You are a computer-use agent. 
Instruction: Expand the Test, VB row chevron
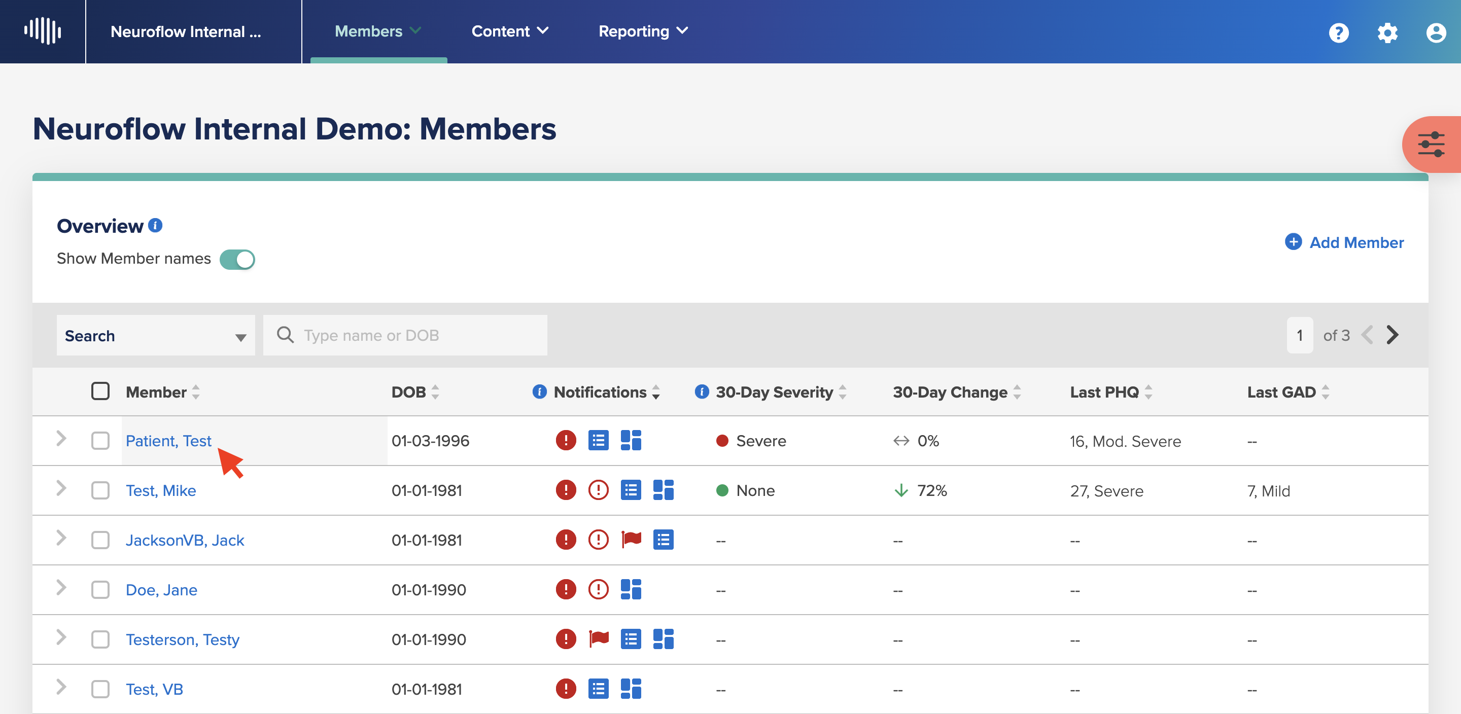(61, 687)
